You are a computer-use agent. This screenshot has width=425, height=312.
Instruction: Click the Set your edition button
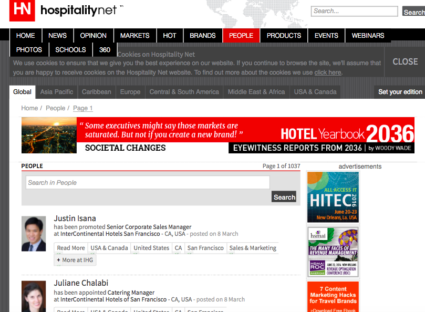pos(400,92)
